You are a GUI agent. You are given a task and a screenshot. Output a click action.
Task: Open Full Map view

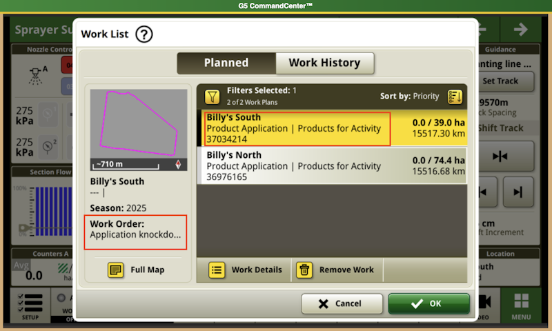tap(138, 270)
